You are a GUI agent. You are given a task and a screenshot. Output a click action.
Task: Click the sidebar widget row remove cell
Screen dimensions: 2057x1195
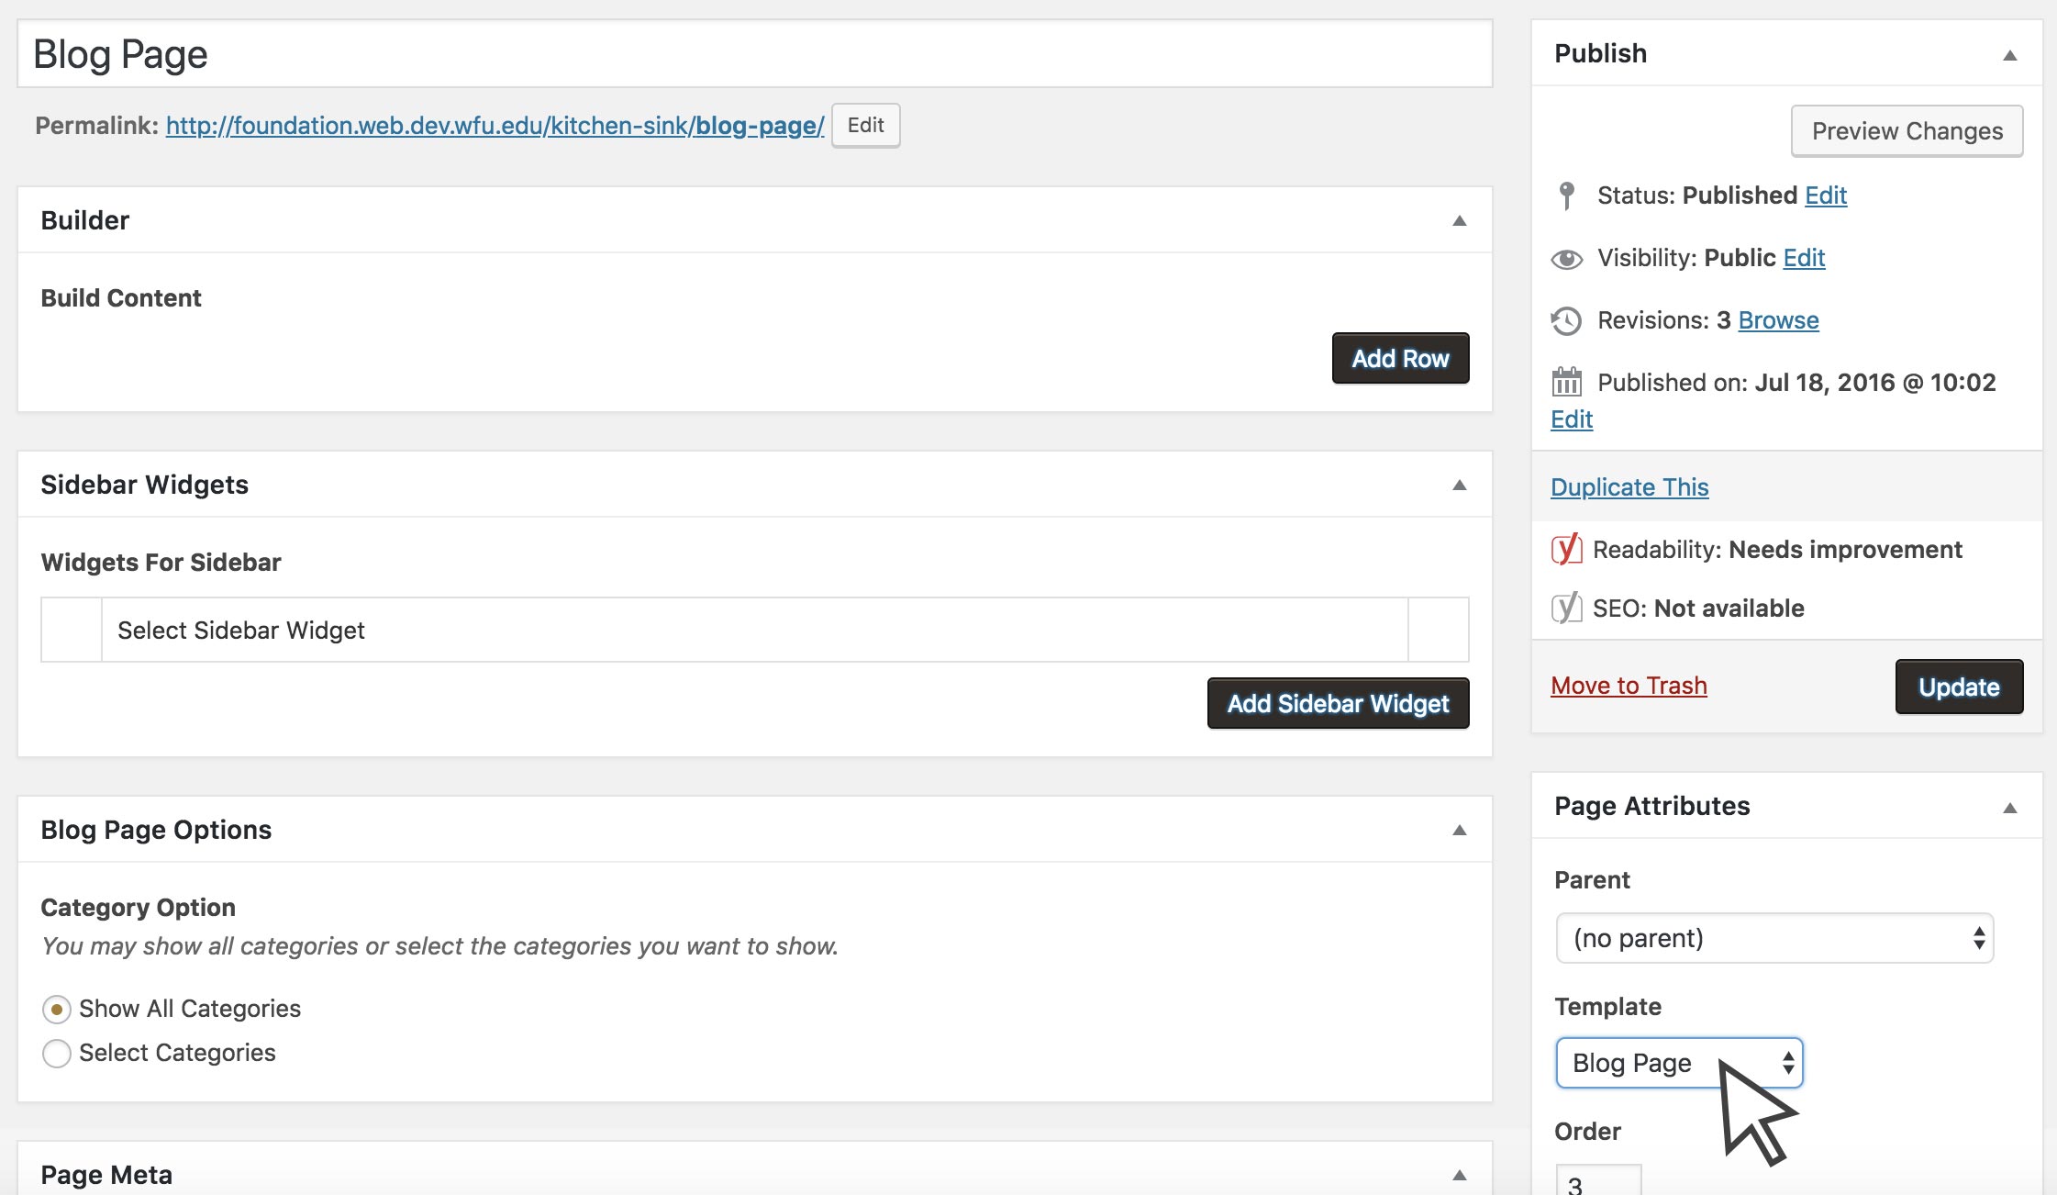click(1438, 630)
